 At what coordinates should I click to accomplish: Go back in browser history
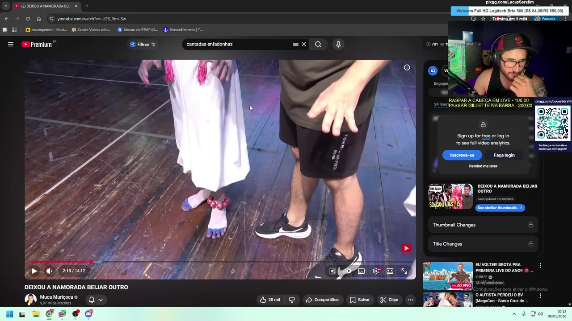pyautogui.click(x=6, y=19)
